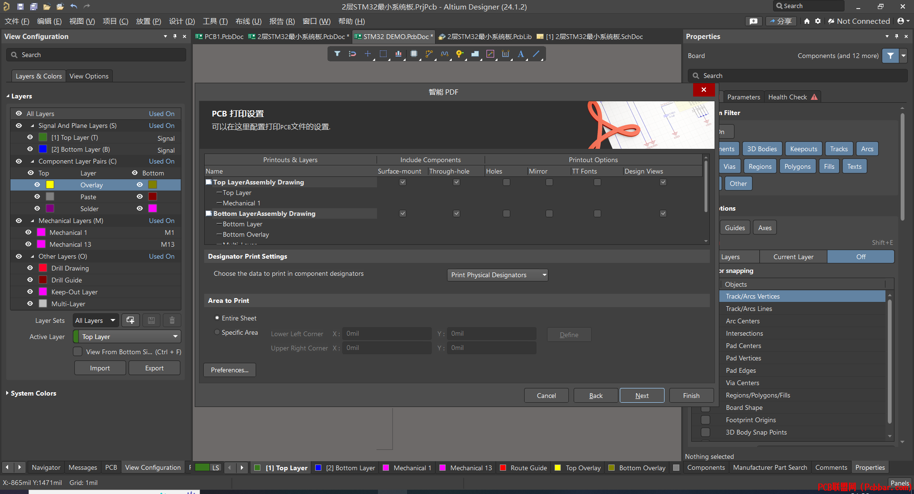The width and height of the screenshot is (914, 494).
Task: Select the Place Text String tool
Action: [521, 54]
